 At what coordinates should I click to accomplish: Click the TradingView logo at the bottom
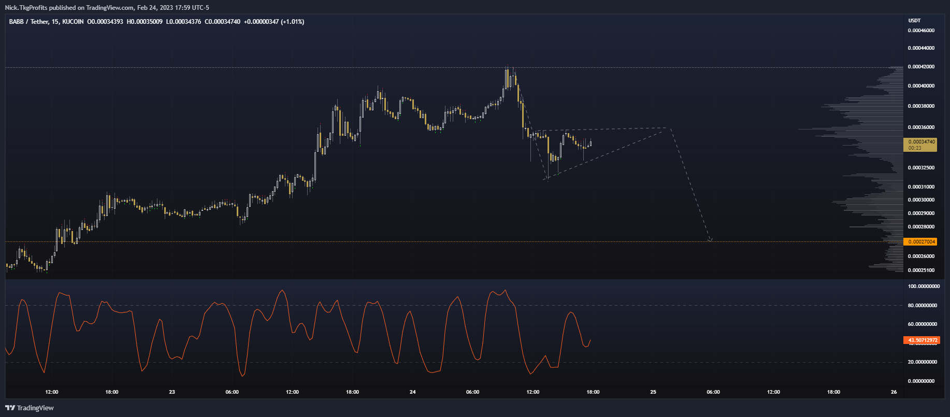click(30, 408)
